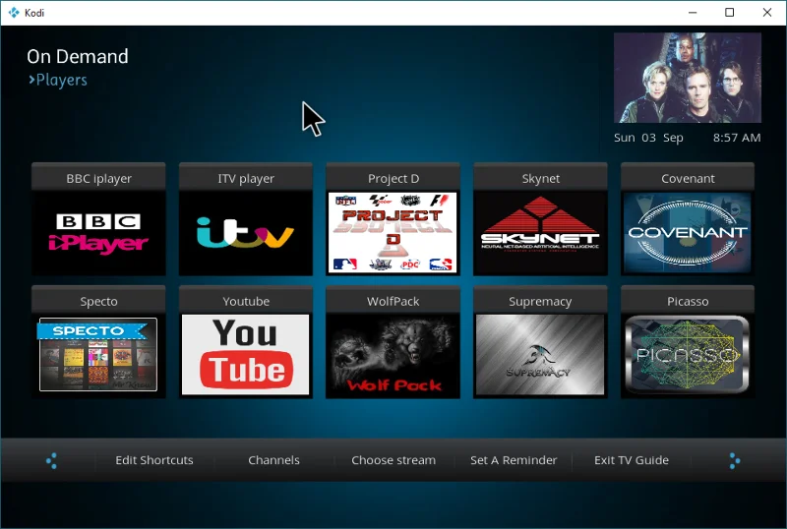Click the WolfPack title label
Viewport: 787px width, 529px height.
pyautogui.click(x=393, y=301)
